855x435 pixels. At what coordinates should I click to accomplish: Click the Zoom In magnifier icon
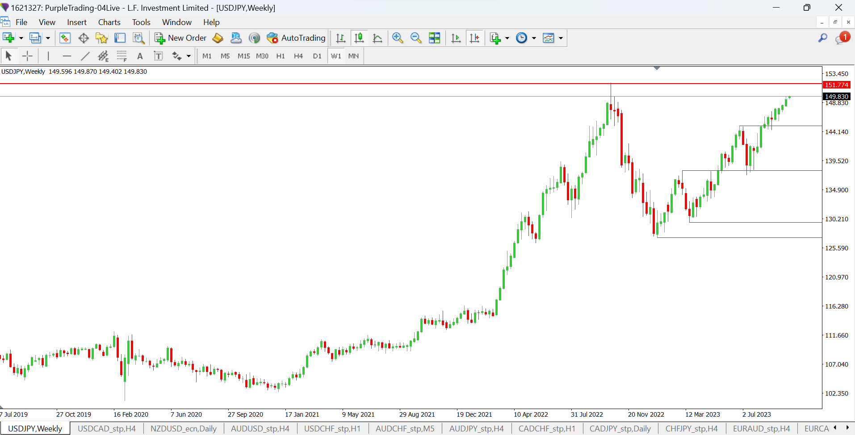click(x=397, y=38)
